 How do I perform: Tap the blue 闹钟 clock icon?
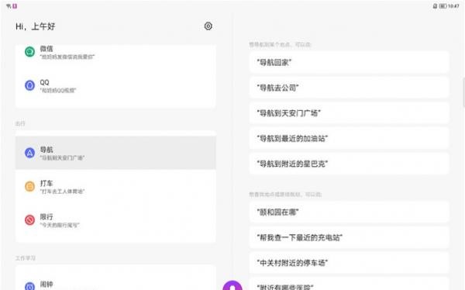coord(29,286)
